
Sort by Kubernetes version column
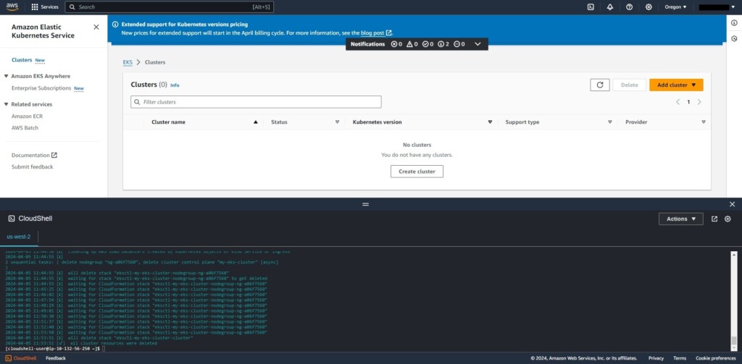(x=490, y=122)
